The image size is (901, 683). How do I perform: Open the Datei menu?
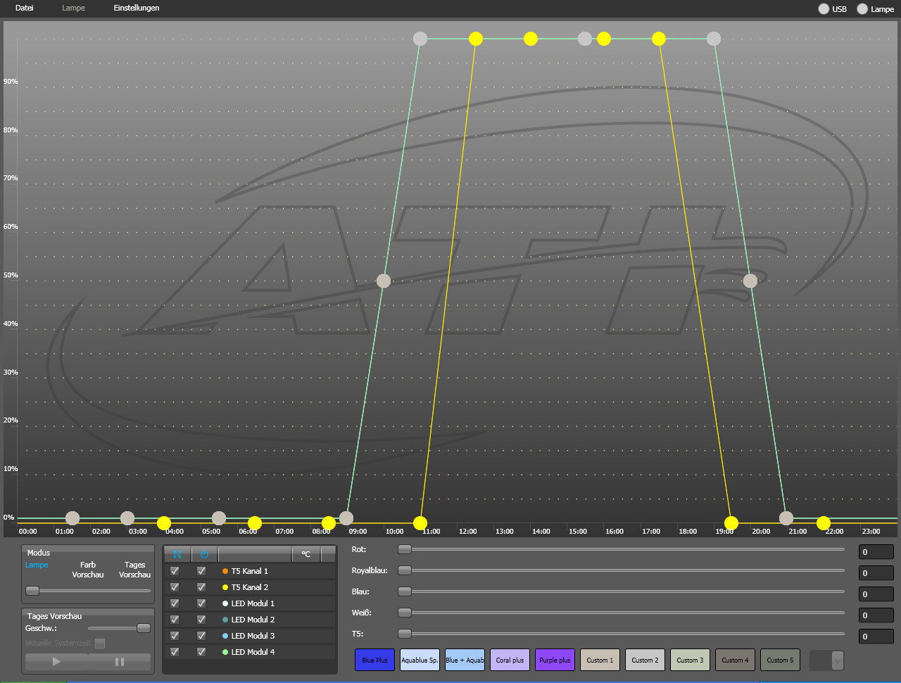[x=25, y=8]
